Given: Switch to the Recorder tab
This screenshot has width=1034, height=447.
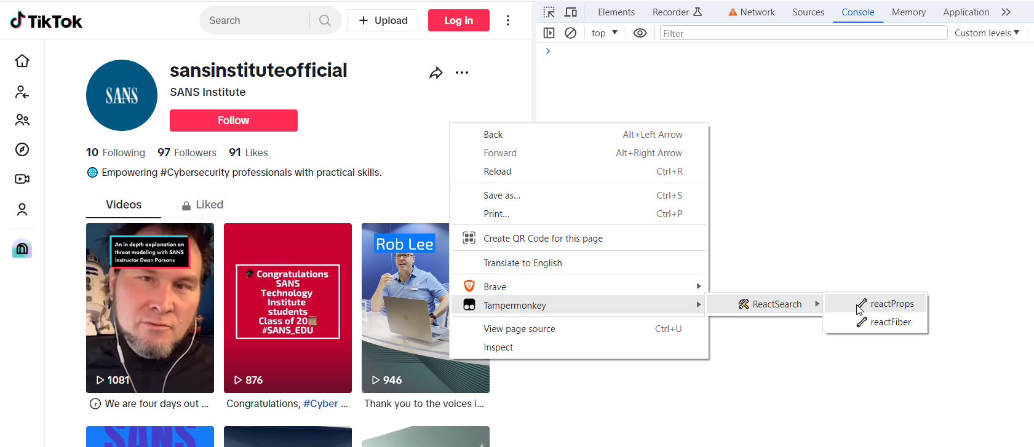Looking at the screenshot, I should click(x=677, y=12).
